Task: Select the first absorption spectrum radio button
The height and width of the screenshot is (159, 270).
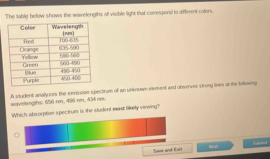Action: 17,135
